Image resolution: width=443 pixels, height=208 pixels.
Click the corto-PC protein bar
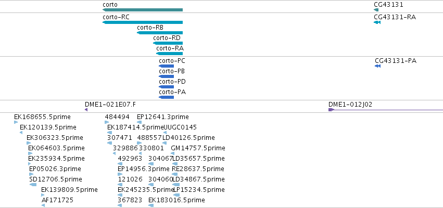click(167, 66)
